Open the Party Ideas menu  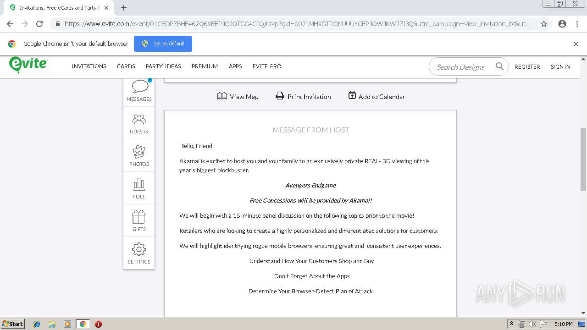click(163, 66)
